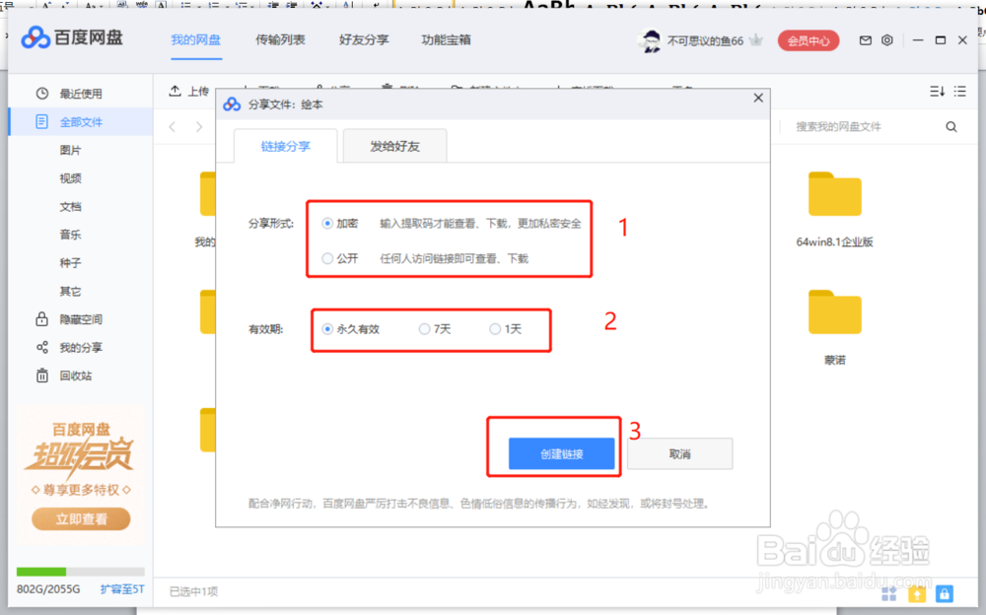Click the document icon for 全部文件
Image resolution: width=986 pixels, height=615 pixels.
42,122
